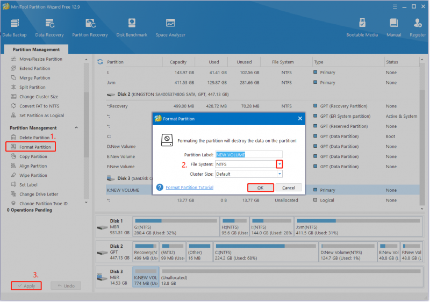
Task: Select the *:Recovery partition row
Action: click(263, 106)
